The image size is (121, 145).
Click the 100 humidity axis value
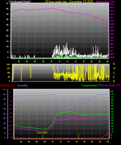(4, 89)
